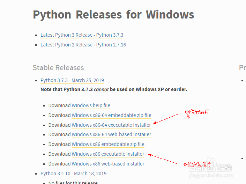Open the Latest Python 3 Release link

(x=82, y=35)
